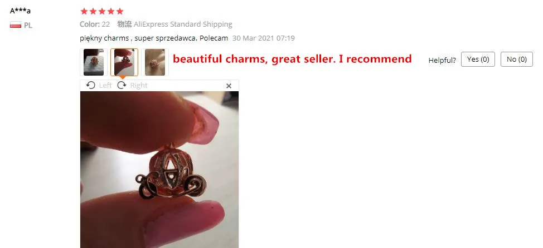Rotate the photo left using the counterclockwise arrow
This screenshot has width=543, height=248.
click(x=91, y=85)
